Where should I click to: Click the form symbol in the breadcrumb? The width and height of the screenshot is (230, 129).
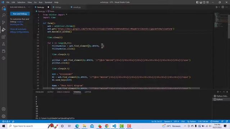pyautogui.click(x=52, y=11)
